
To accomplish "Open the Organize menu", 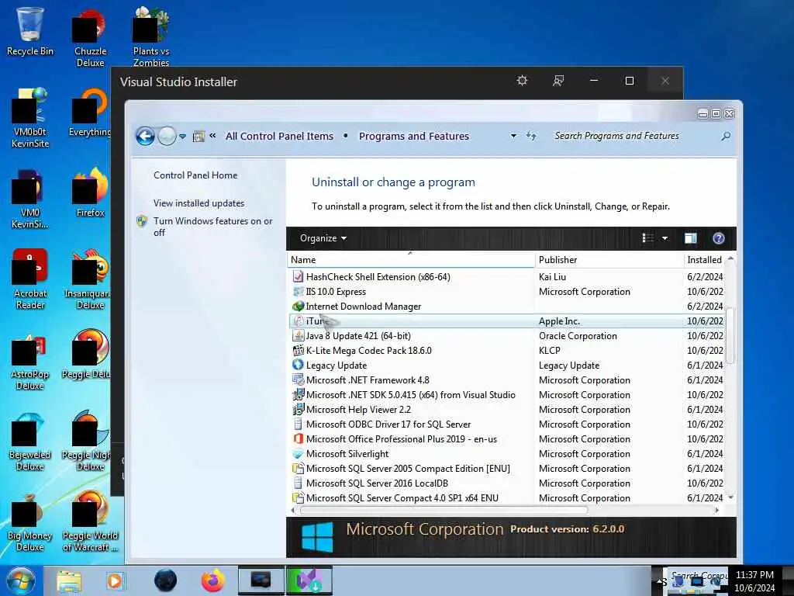I will pos(323,238).
